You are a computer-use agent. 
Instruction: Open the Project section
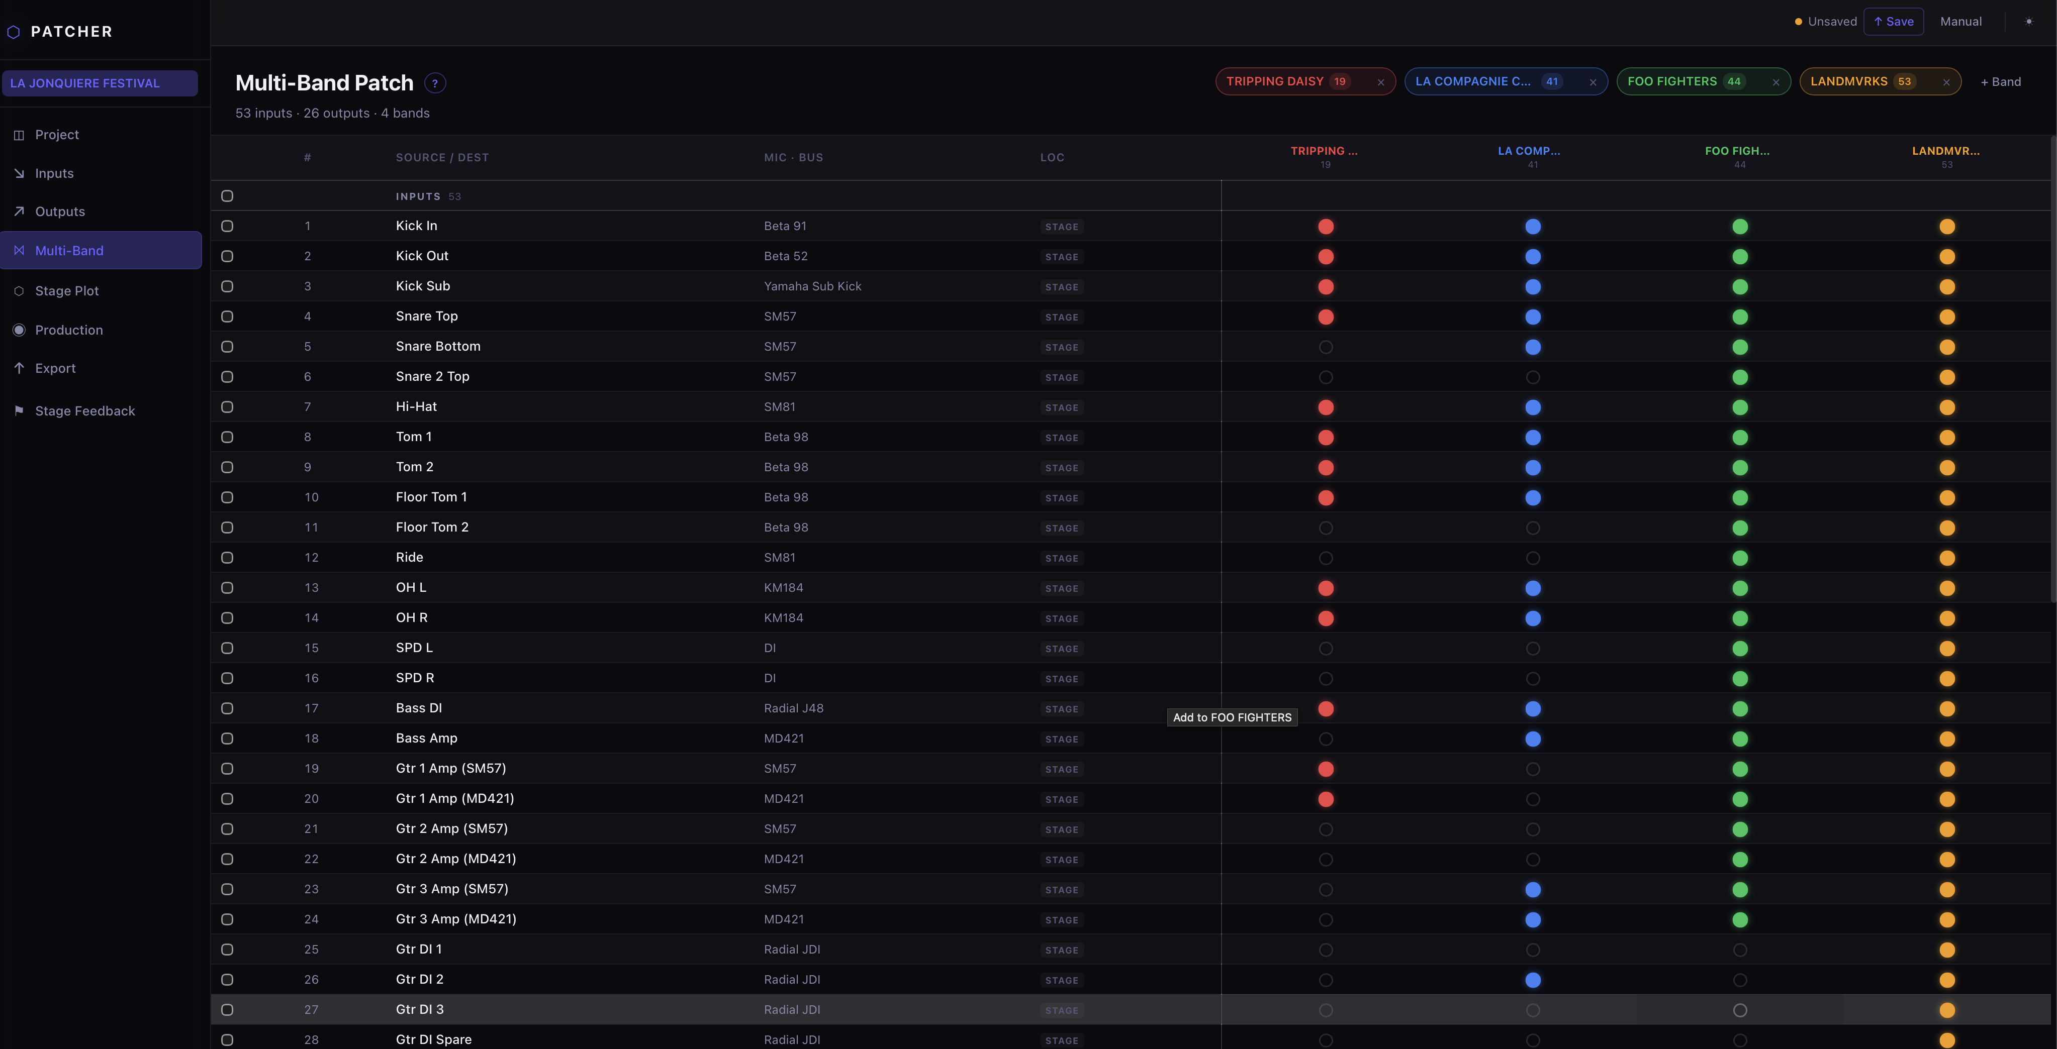(101, 135)
